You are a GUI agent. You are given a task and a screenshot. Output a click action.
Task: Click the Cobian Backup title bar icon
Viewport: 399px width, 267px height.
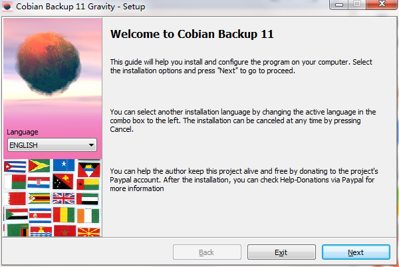pyautogui.click(x=7, y=7)
